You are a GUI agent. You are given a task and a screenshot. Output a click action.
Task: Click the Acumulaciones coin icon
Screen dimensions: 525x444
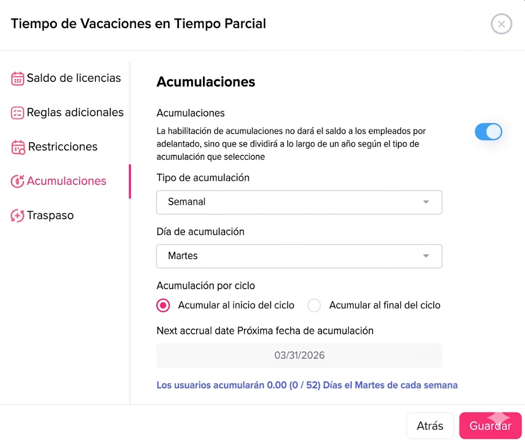[x=17, y=181]
